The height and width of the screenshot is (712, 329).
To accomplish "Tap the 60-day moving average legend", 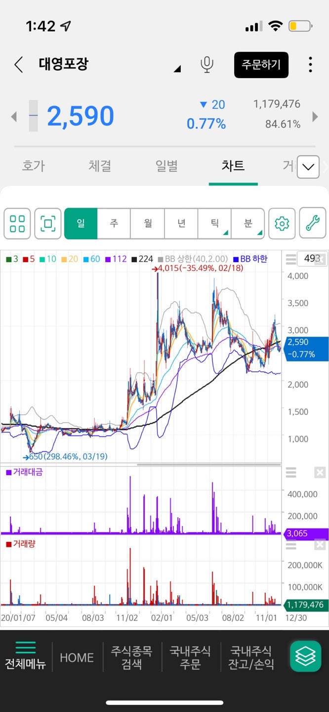I will click(x=91, y=259).
